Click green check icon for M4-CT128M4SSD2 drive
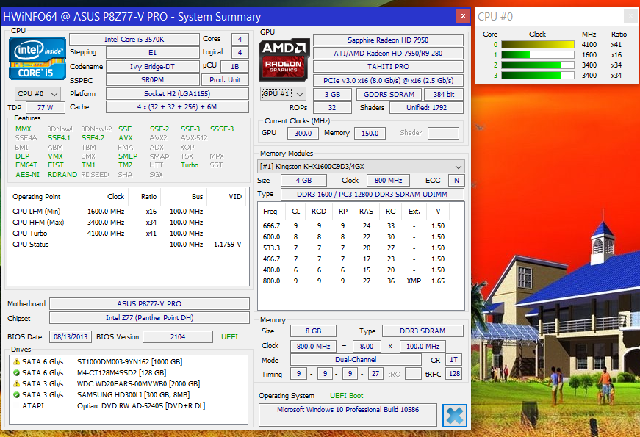640x437 pixels. 16,372
